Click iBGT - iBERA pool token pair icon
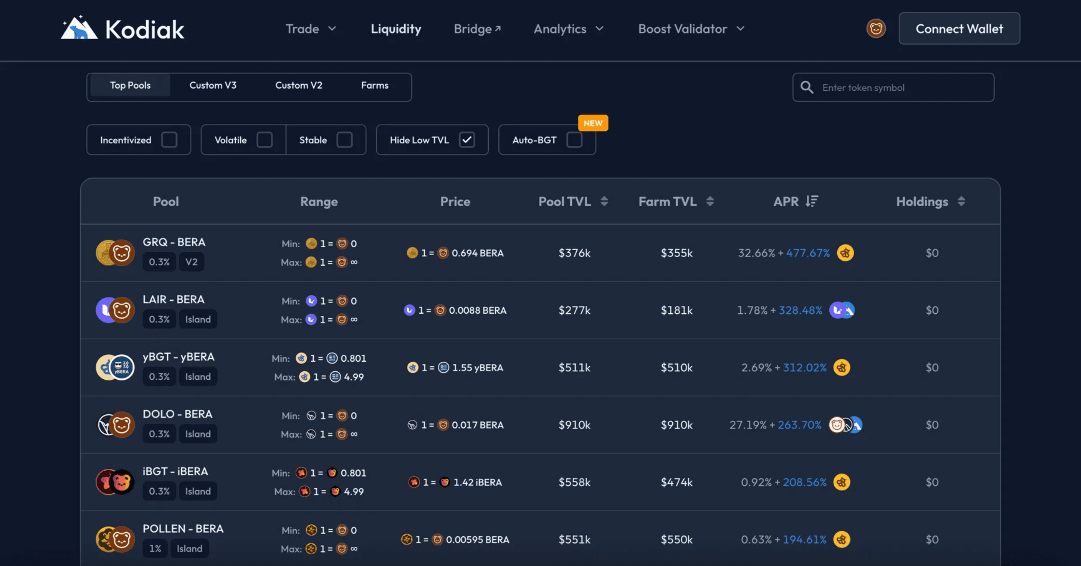 (x=115, y=482)
